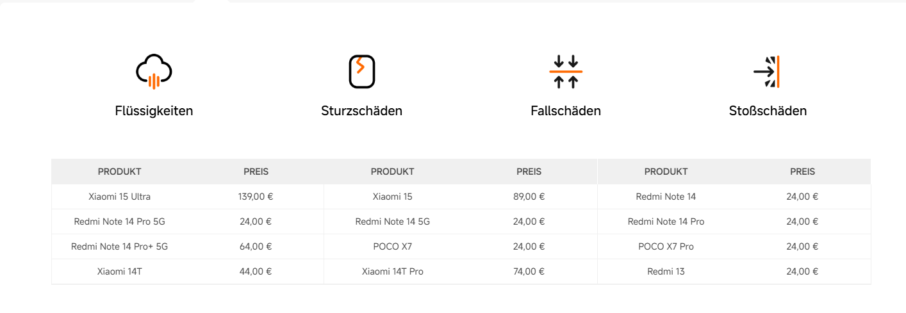Click the Stoßschäden impact icon
The image size is (906, 313).
tap(767, 71)
